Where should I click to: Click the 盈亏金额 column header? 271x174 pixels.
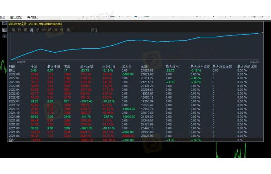click(x=86, y=67)
